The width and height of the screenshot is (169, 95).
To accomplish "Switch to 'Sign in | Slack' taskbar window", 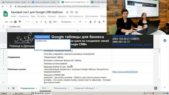I will (x=22, y=93).
